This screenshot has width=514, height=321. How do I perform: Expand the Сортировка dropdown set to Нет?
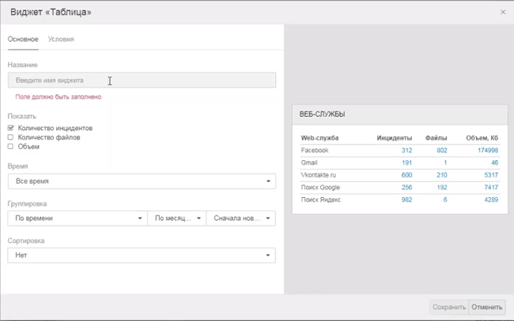click(x=142, y=256)
